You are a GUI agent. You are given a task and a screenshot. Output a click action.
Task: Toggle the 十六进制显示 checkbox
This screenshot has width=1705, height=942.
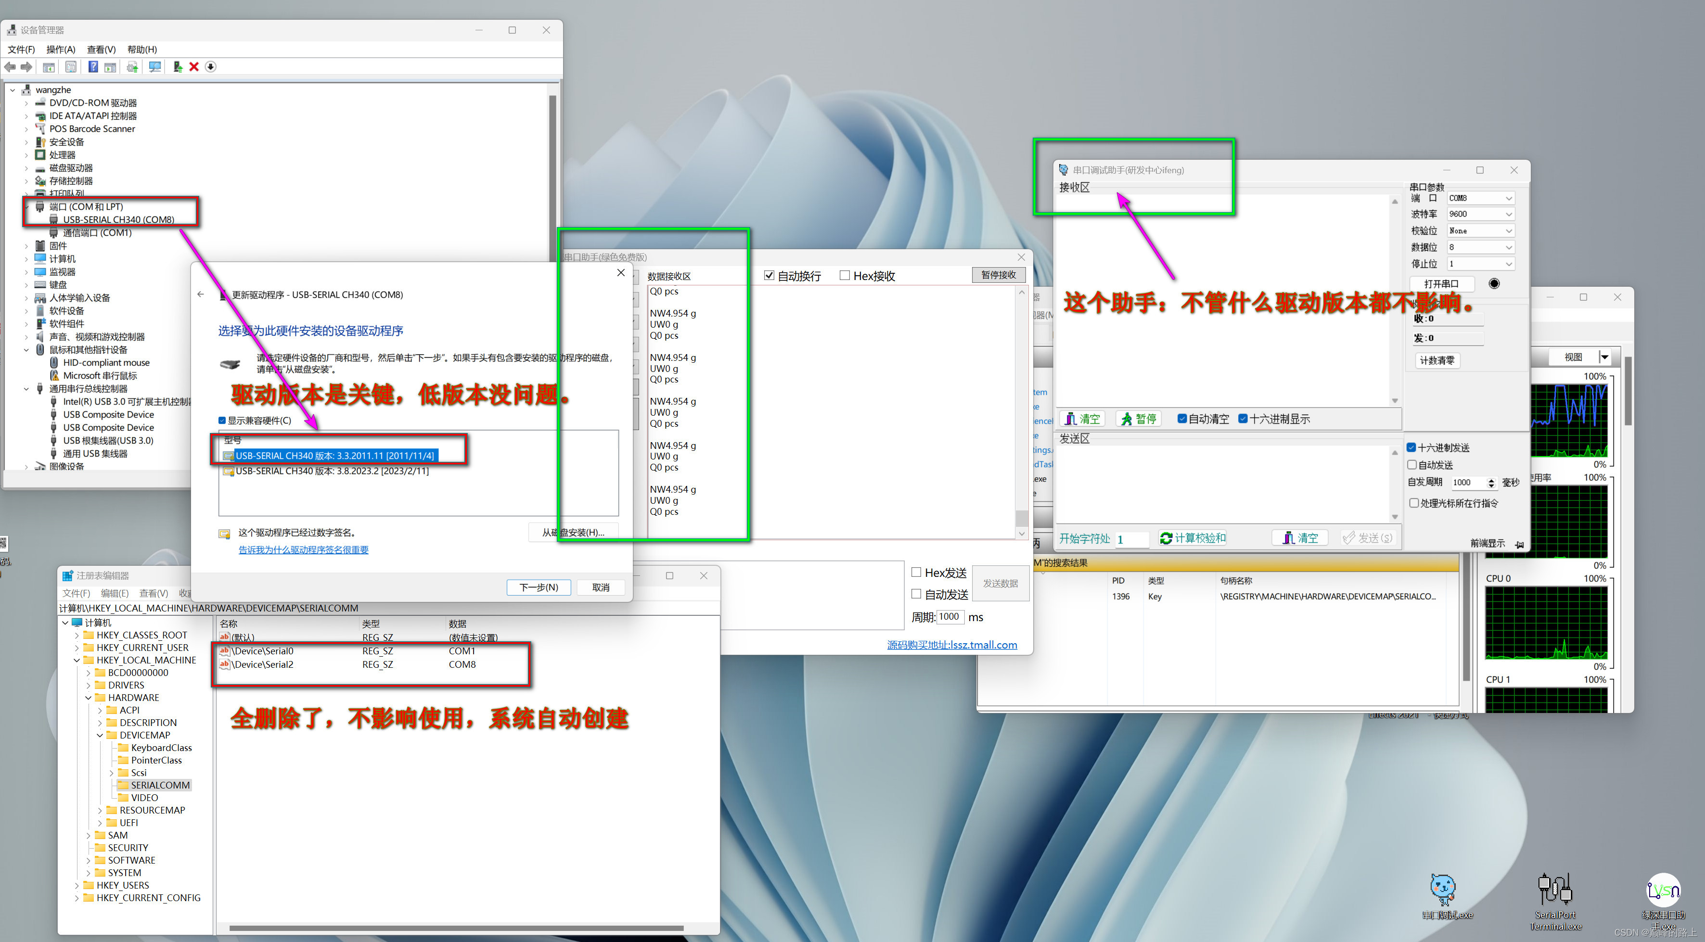(x=1243, y=419)
